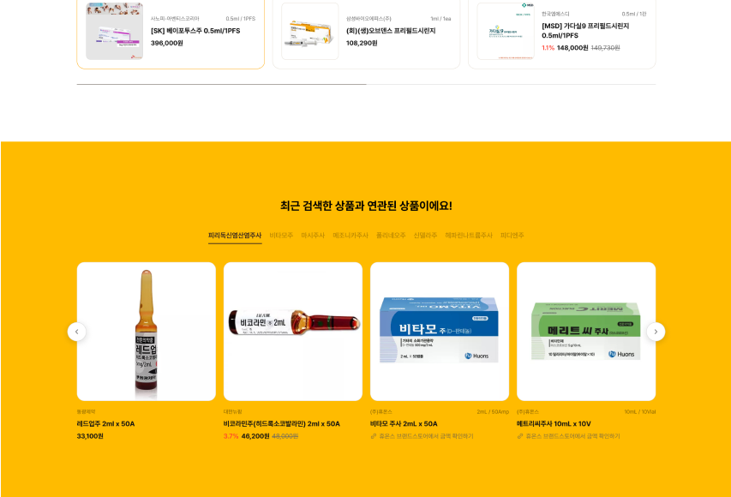Click link icon under 메트리씨주사
Image resolution: width=731 pixels, height=497 pixels.
click(x=520, y=436)
